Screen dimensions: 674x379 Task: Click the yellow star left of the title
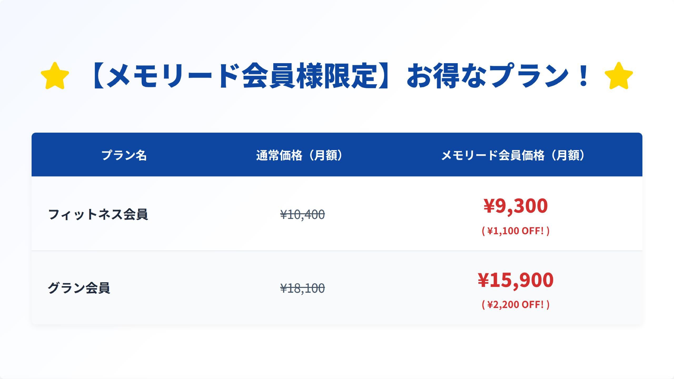[x=55, y=76]
